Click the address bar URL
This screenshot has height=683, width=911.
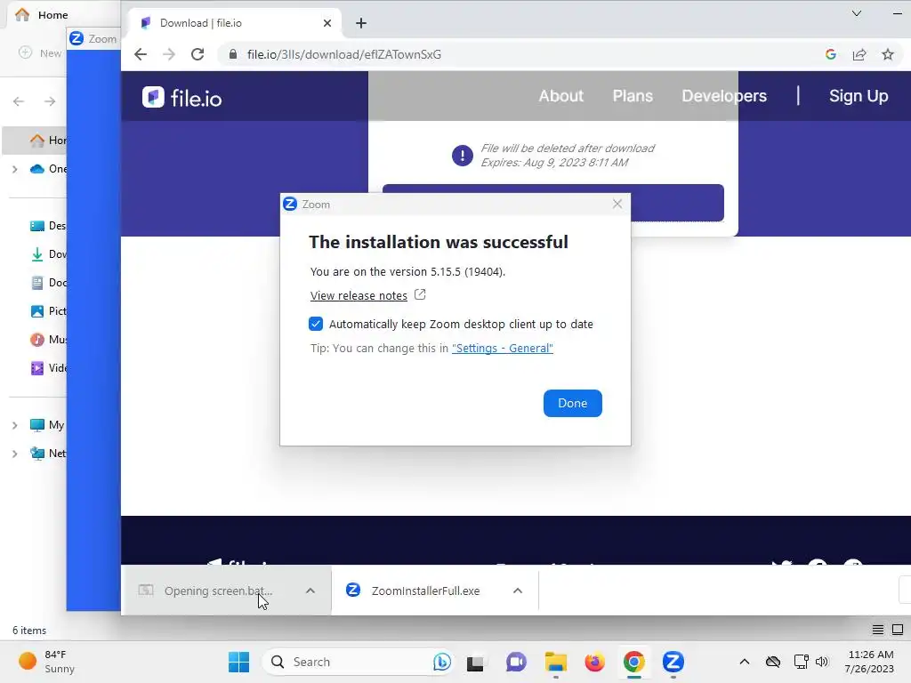(x=344, y=54)
